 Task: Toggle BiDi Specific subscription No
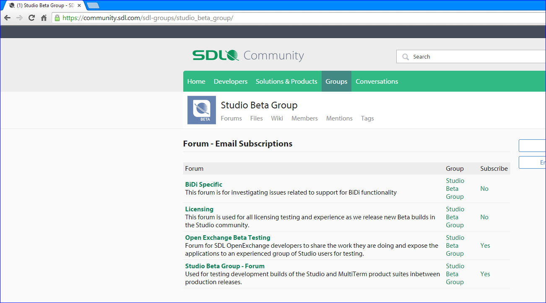click(484, 189)
